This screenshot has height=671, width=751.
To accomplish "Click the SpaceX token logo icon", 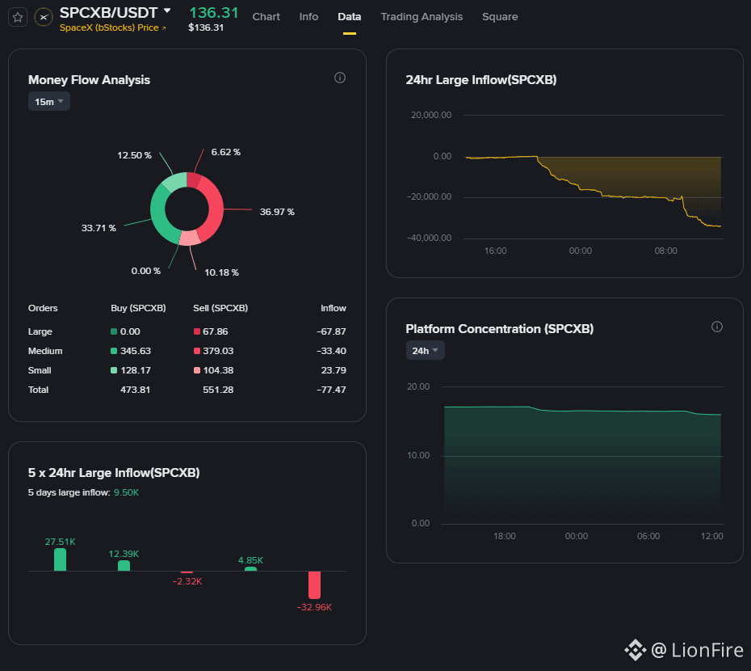I will click(44, 18).
